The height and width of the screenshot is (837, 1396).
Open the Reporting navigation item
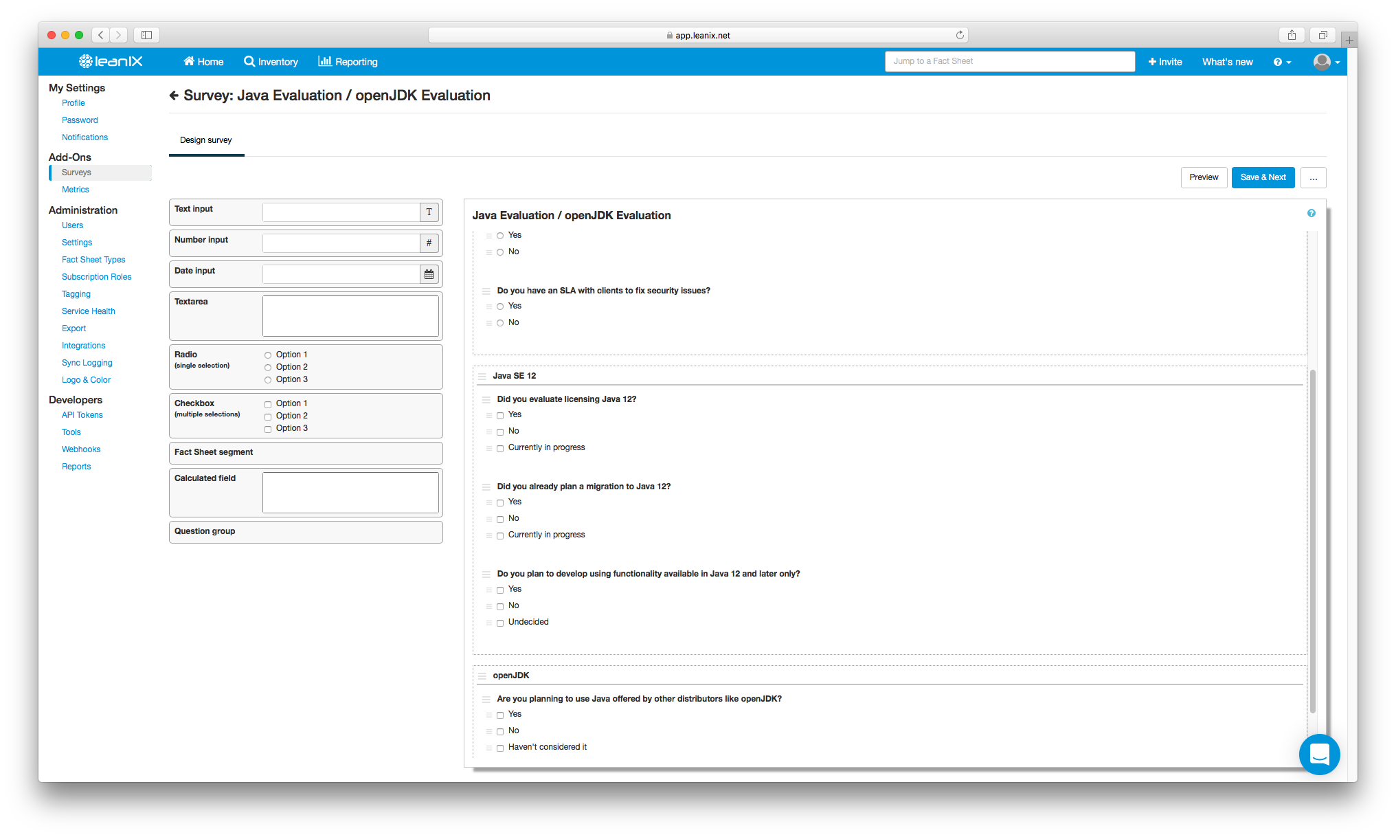[348, 62]
